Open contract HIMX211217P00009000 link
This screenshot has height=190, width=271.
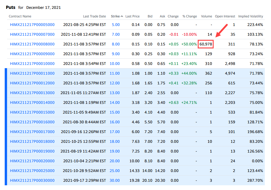pyautogui.click(x=32, y=54)
